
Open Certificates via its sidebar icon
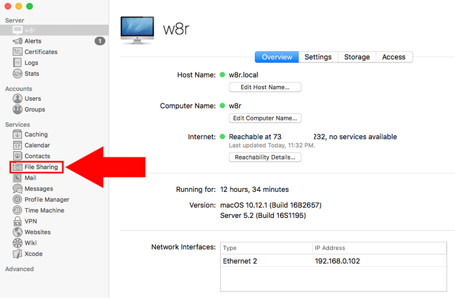[x=18, y=51]
